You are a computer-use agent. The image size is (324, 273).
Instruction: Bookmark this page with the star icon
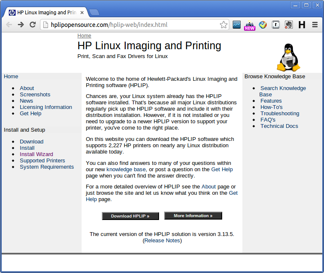coord(223,25)
